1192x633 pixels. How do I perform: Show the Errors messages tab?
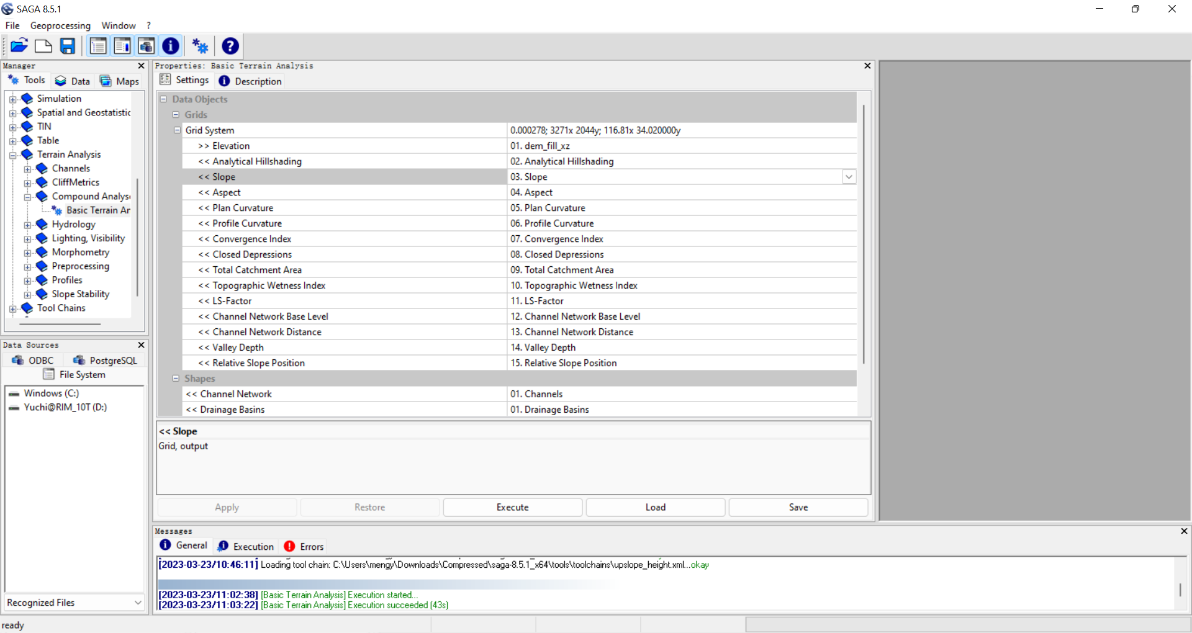[304, 547]
